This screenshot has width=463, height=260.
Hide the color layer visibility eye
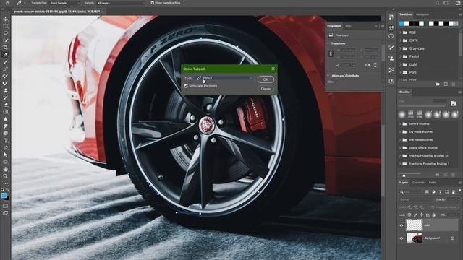click(x=402, y=225)
